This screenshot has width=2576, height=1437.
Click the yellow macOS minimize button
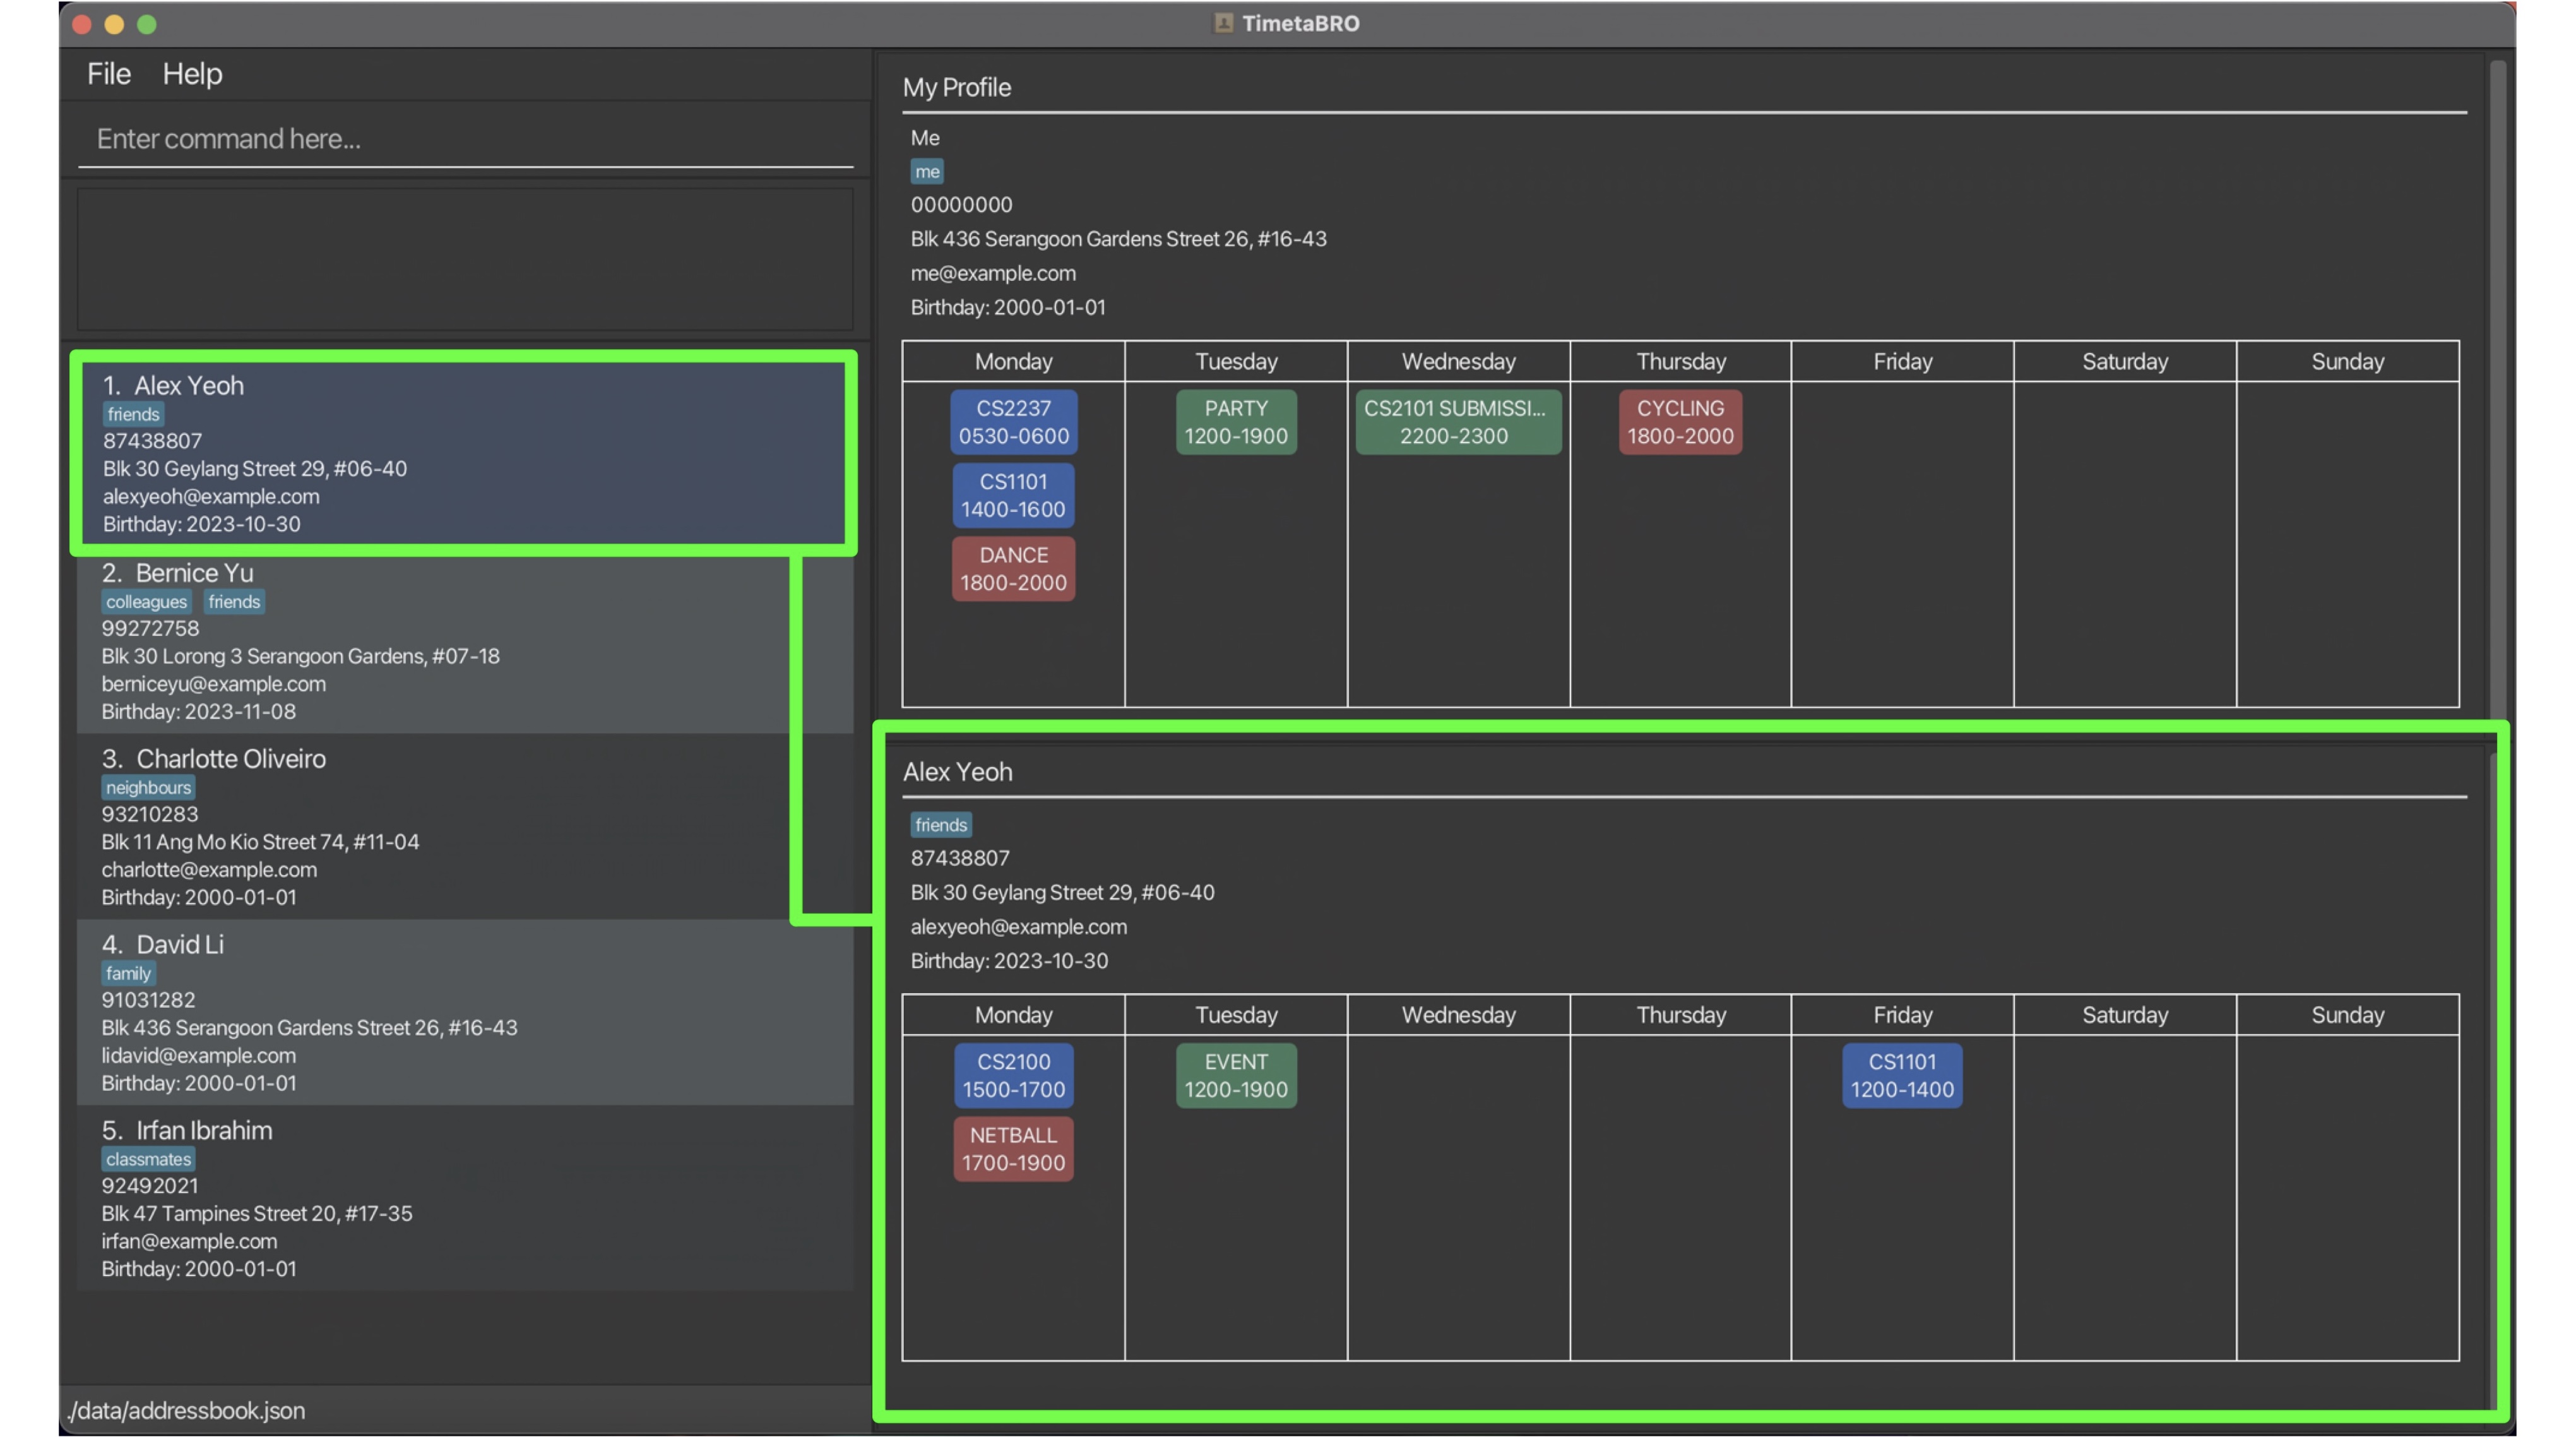click(x=114, y=24)
